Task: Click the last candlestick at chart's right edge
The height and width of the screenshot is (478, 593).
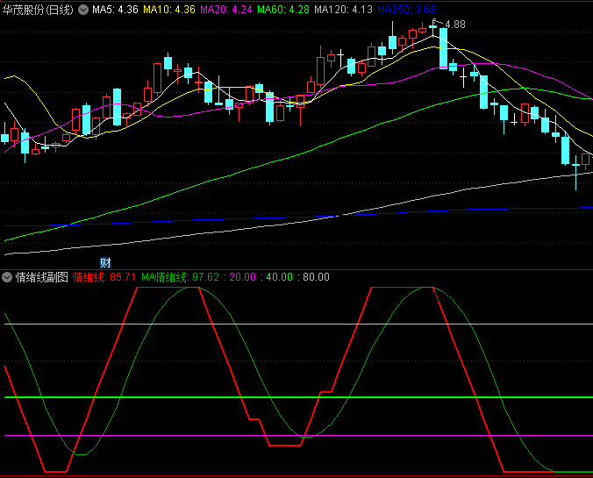Action: (x=586, y=160)
